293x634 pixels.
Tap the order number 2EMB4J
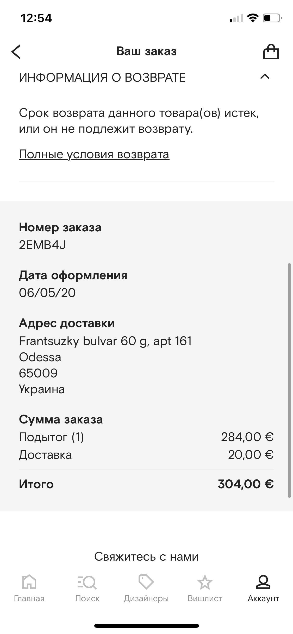pos(42,245)
